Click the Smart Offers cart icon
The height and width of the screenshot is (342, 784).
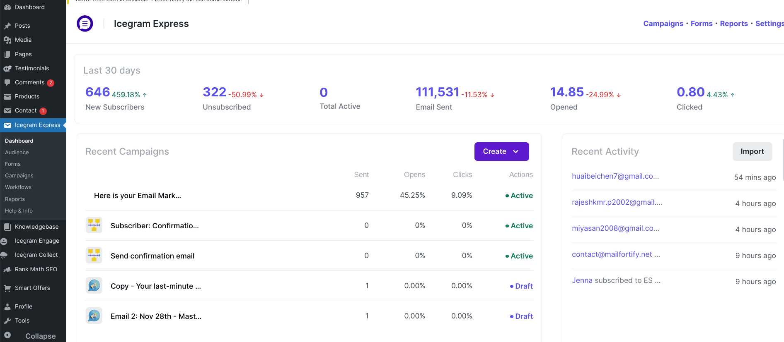(x=7, y=288)
